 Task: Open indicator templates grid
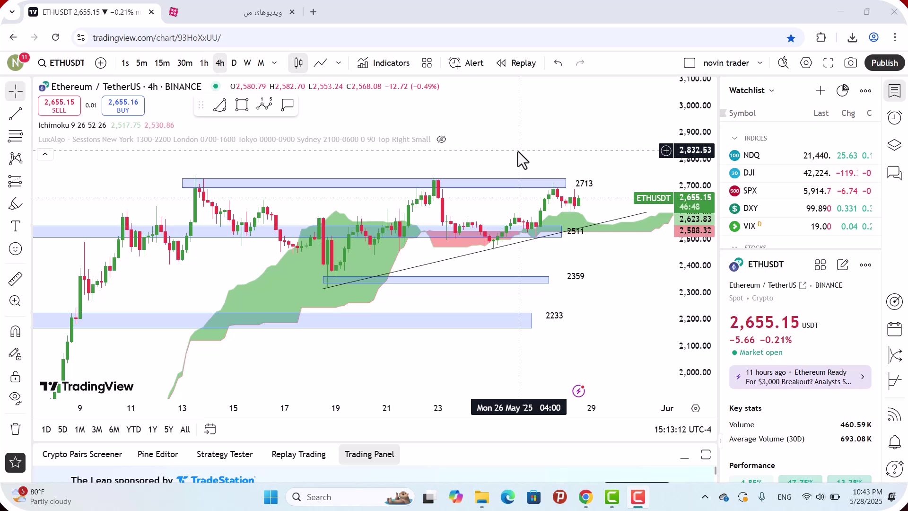(x=427, y=63)
